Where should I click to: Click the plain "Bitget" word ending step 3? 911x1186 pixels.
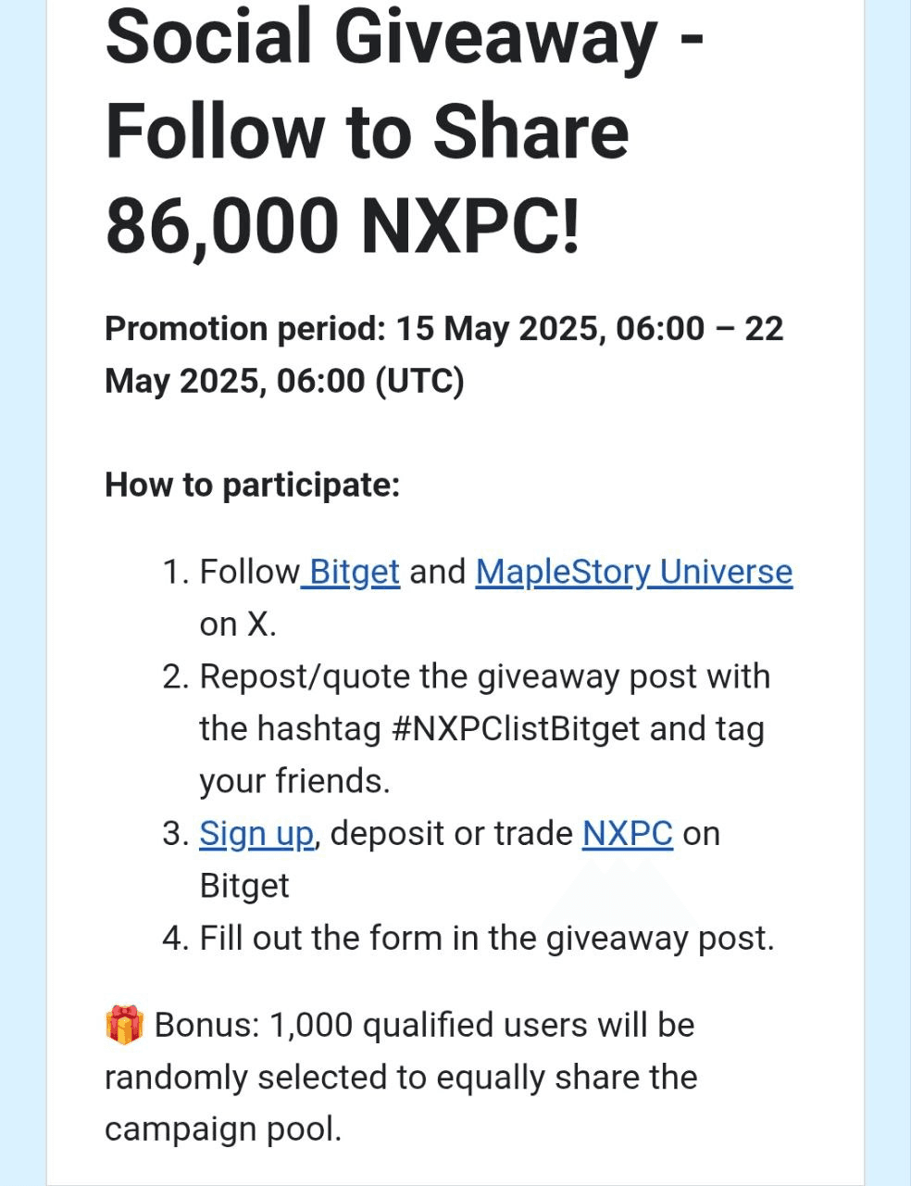point(244,886)
